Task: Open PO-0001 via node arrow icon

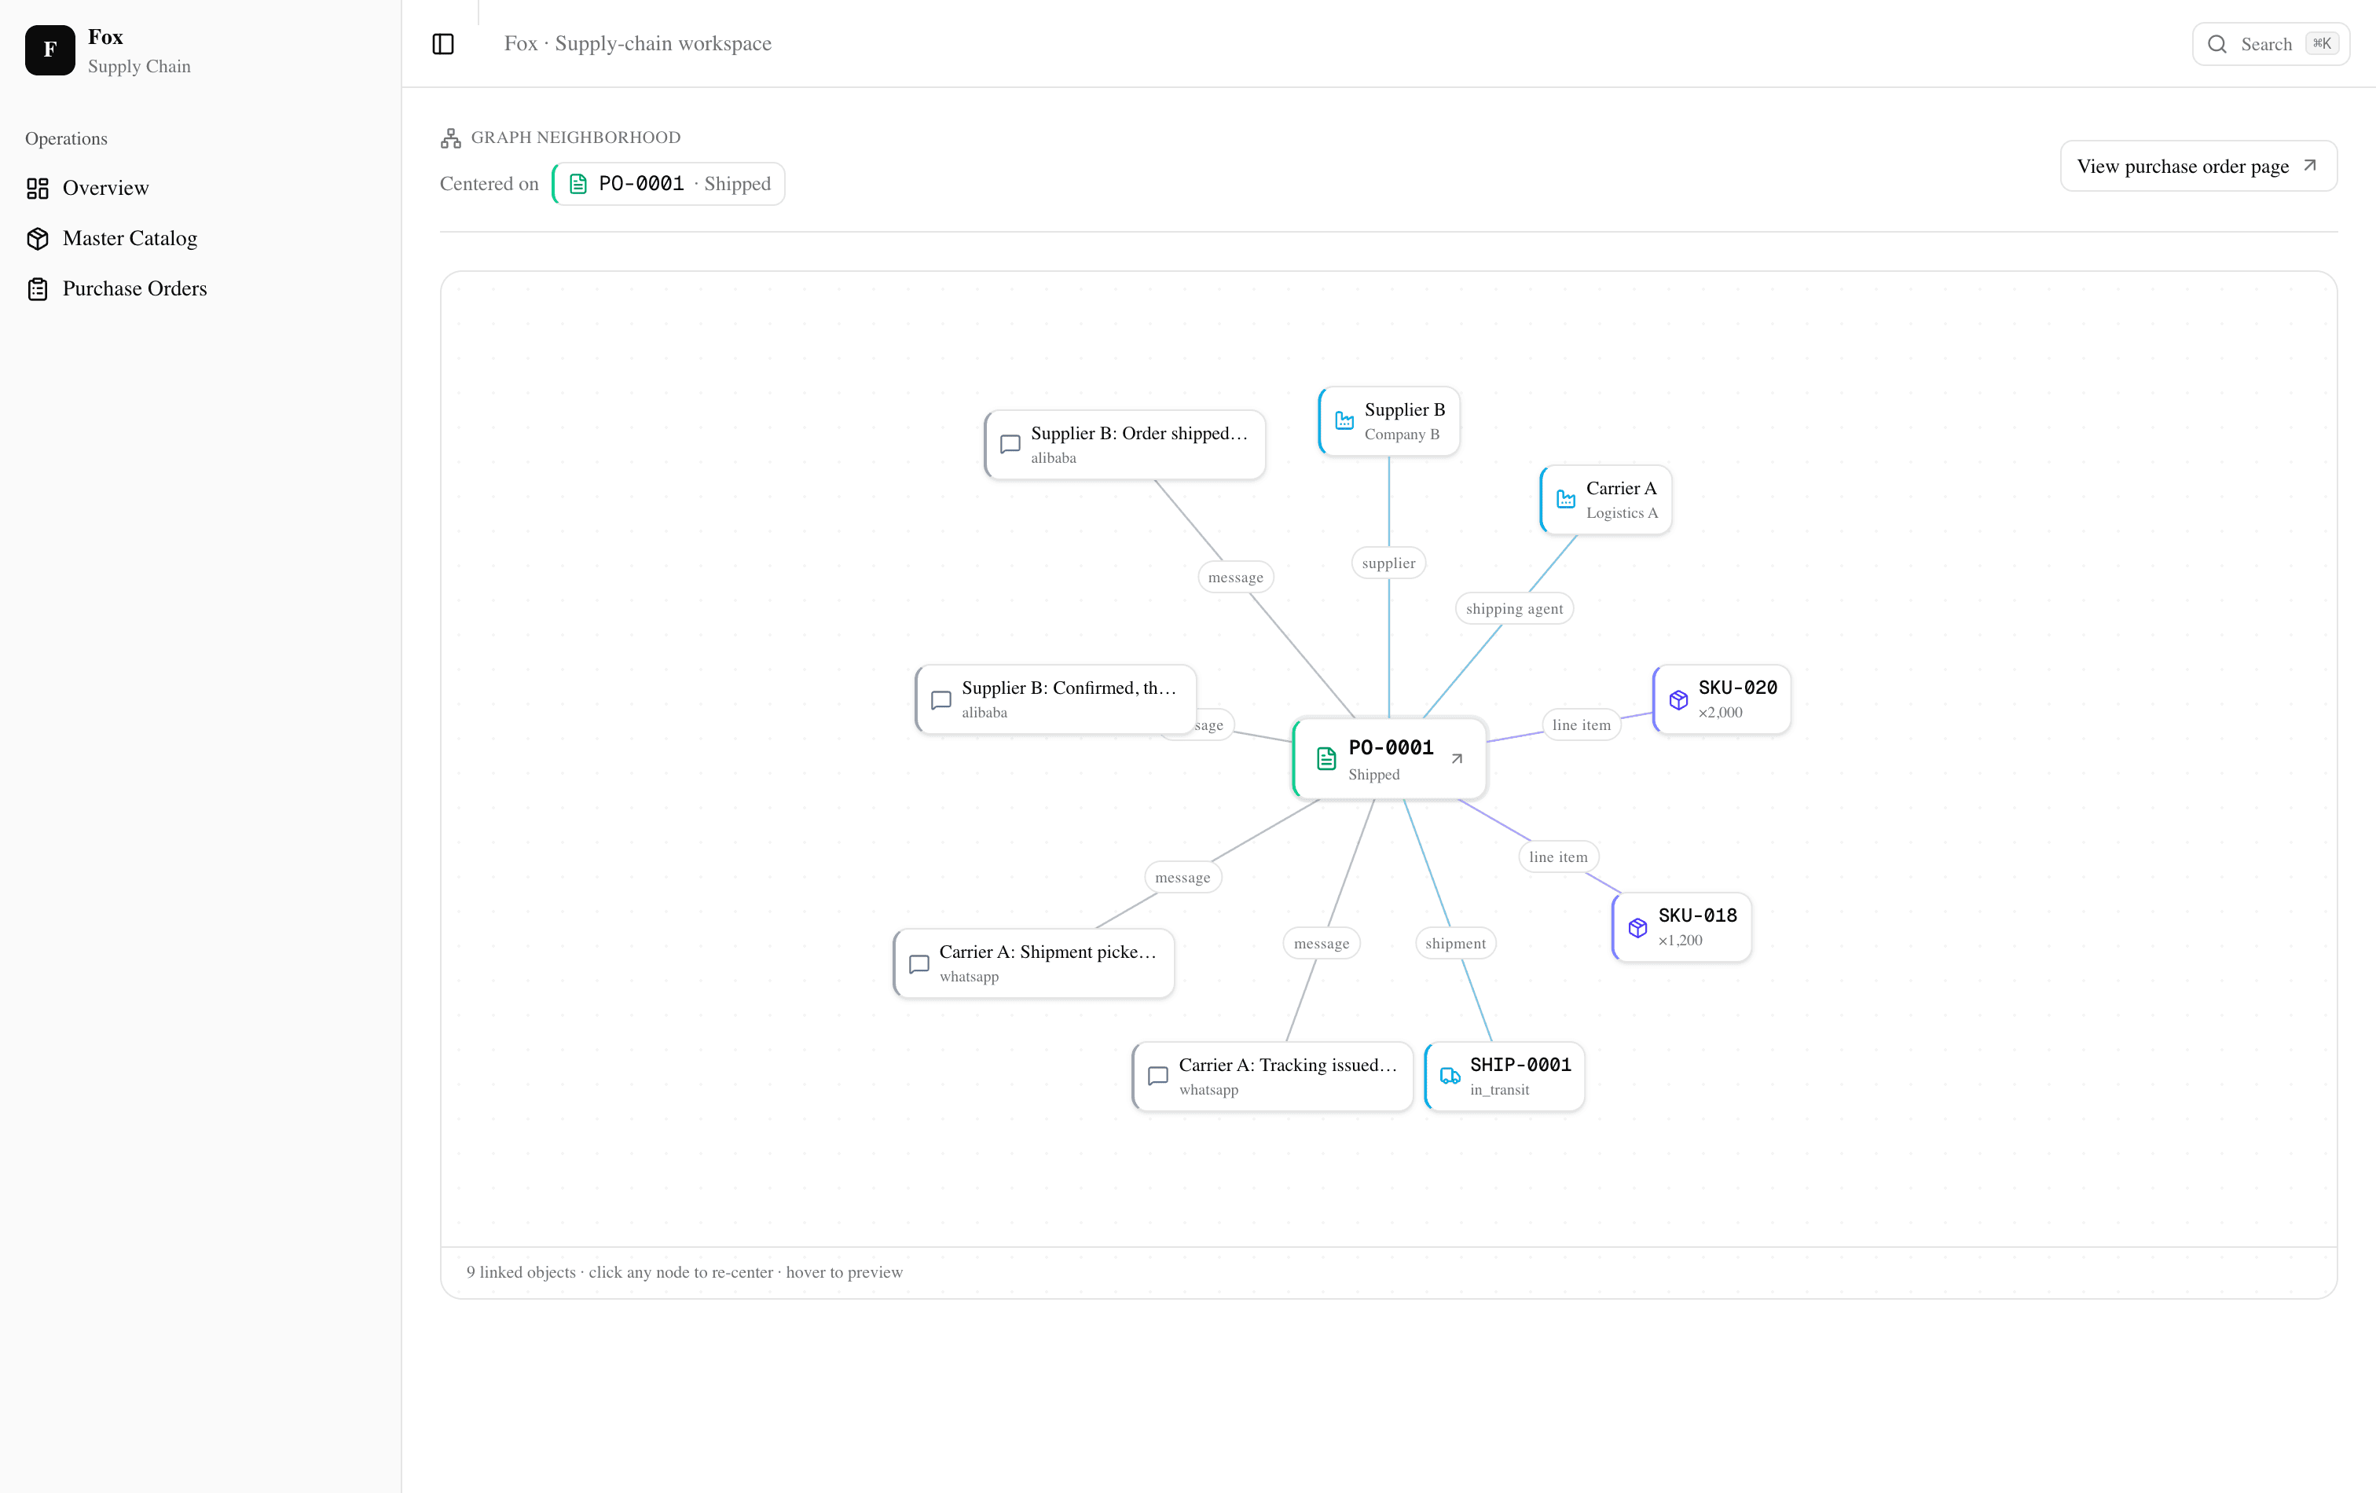Action: pos(1457,759)
